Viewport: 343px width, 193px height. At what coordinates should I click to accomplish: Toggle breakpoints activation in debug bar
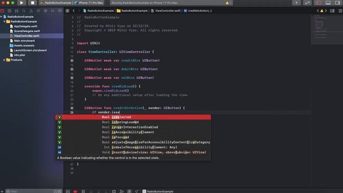click(x=75, y=191)
